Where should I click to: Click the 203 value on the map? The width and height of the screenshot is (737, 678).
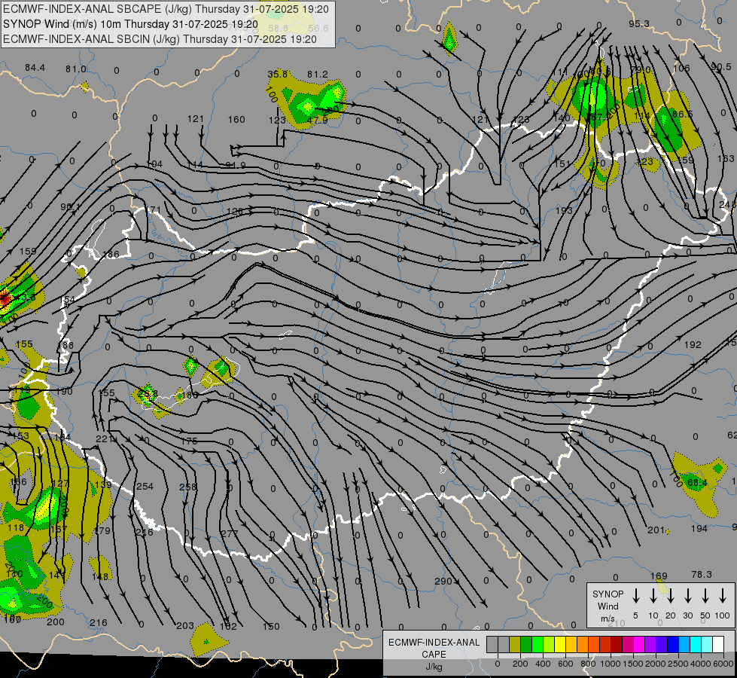184,626
